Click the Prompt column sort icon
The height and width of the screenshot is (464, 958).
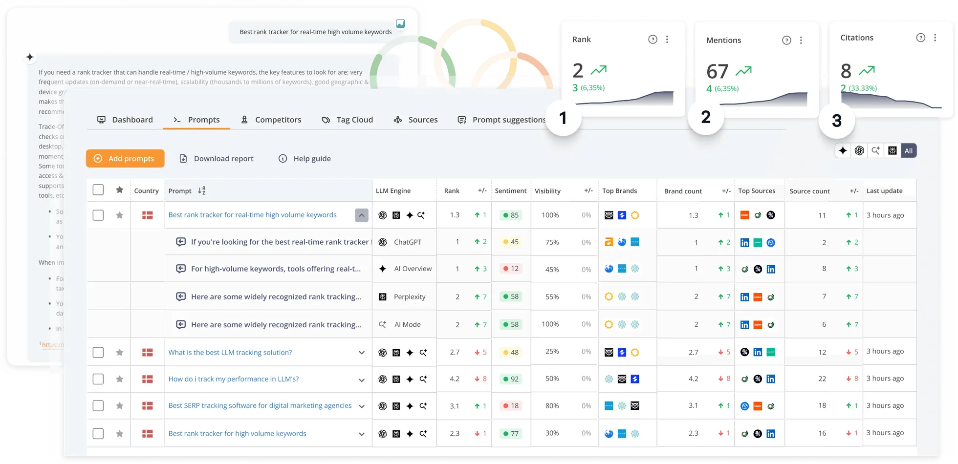click(201, 191)
